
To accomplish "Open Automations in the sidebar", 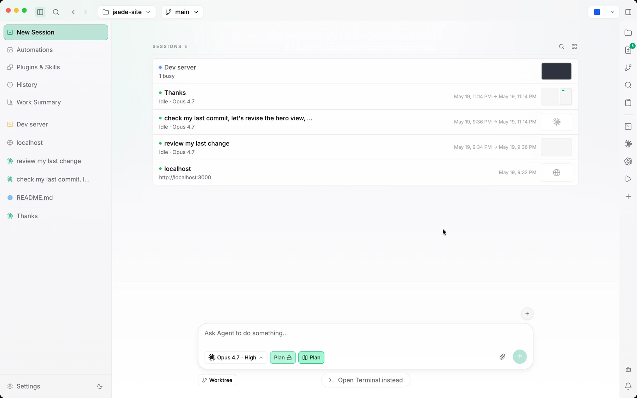I will pyautogui.click(x=56, y=50).
